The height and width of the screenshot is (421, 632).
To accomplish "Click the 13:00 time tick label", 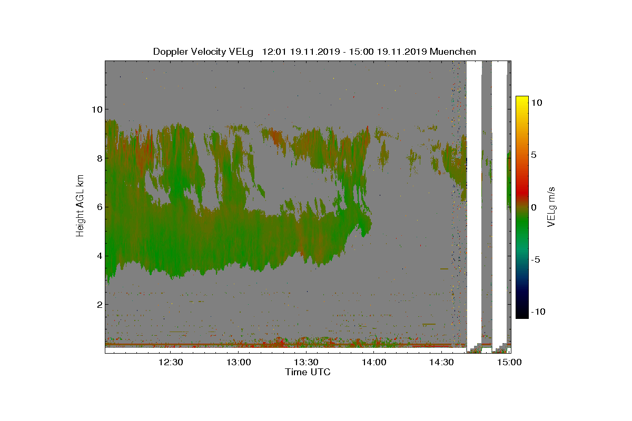I will pos(239,362).
